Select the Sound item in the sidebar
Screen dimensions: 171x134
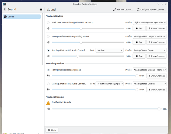(22, 17)
